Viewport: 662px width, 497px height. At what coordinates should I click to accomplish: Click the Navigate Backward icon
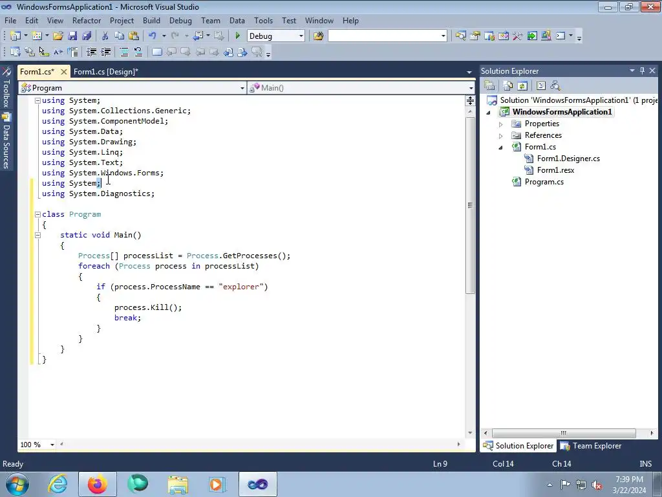198,36
